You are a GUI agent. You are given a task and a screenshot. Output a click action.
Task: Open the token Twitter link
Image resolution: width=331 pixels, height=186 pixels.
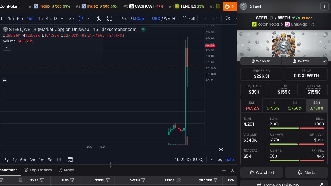tap(301, 61)
